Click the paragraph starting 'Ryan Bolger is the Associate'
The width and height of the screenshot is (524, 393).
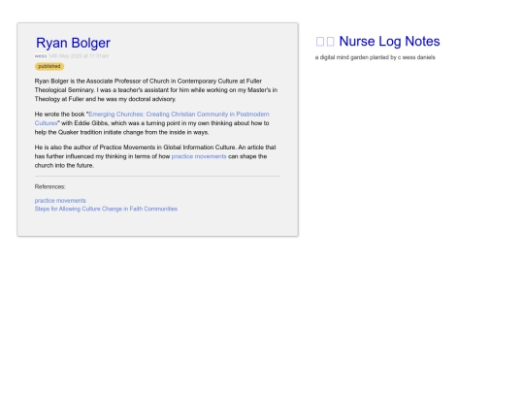tap(156, 90)
